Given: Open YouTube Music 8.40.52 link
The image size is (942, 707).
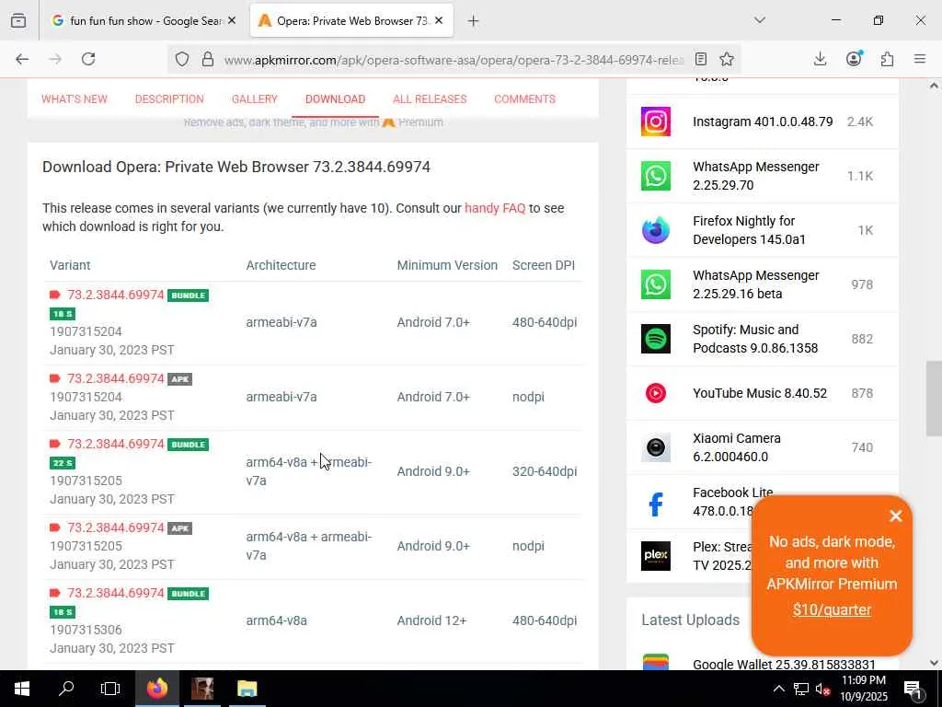Looking at the screenshot, I should (x=759, y=393).
